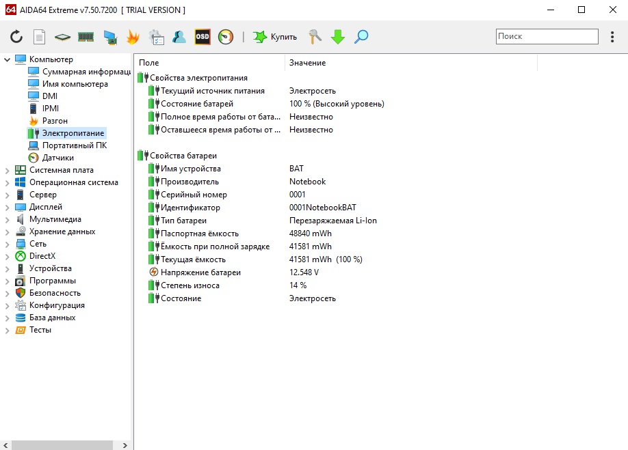Select the Свойства электропитания group row
This screenshot has width=628, height=450.
pyautogui.click(x=192, y=78)
